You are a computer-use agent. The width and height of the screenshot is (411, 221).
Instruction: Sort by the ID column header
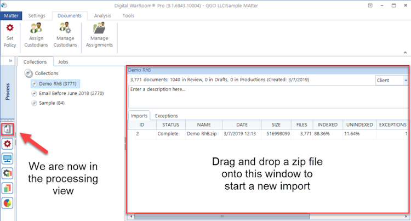[x=142, y=125]
